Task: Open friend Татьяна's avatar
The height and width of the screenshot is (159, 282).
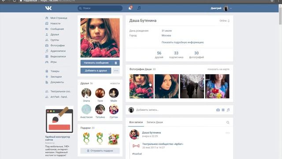Action: tap(100, 109)
